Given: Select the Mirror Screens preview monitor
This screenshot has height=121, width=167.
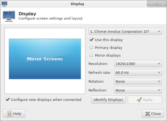Looking at the screenshot, I should click(x=45, y=59).
